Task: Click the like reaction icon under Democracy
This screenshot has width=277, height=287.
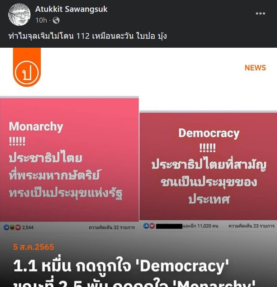Action: point(146,226)
